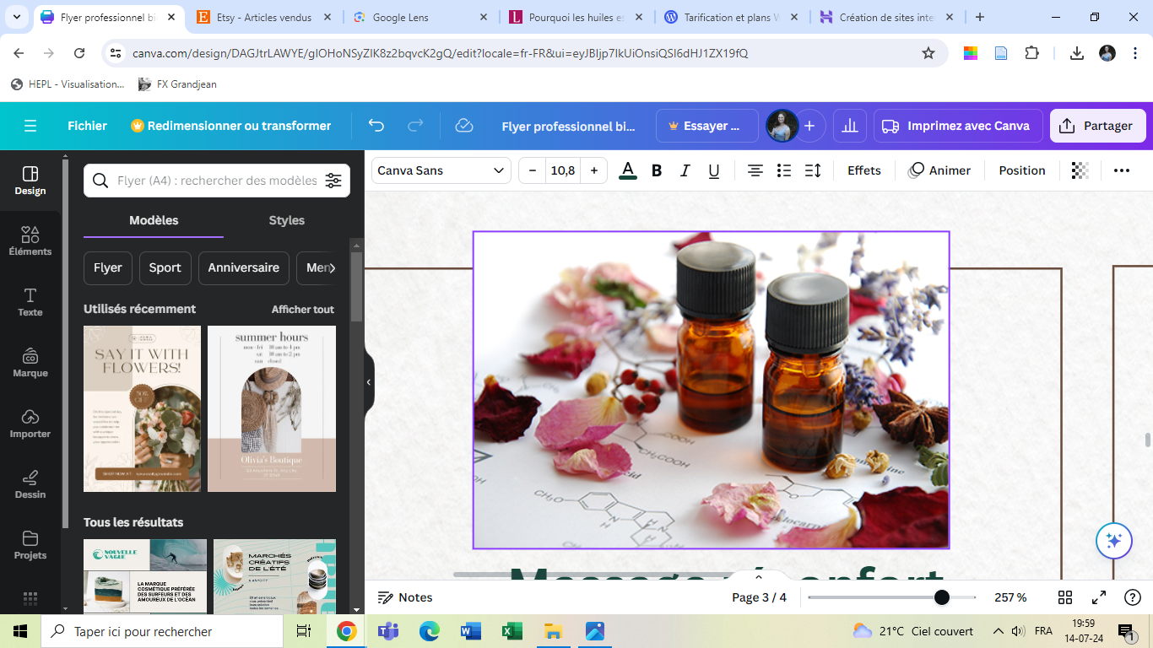
Task: Open Redimensionner ou transformer menu
Action: pyautogui.click(x=230, y=126)
